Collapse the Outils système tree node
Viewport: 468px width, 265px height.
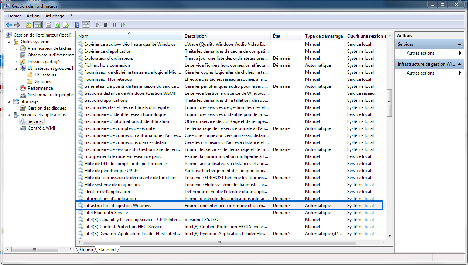tap(10, 42)
